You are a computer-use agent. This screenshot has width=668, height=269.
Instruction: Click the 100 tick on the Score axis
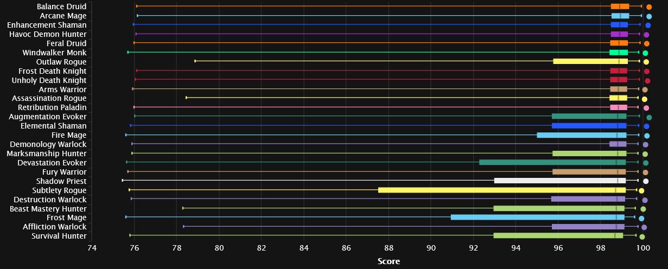click(643, 248)
